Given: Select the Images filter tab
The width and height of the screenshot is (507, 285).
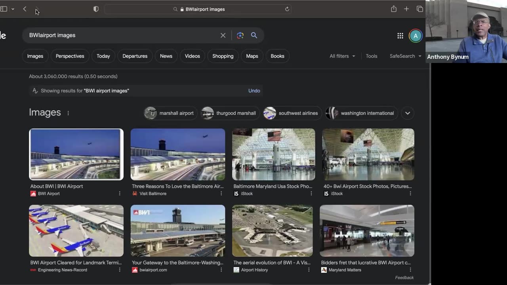Looking at the screenshot, I should (x=35, y=56).
